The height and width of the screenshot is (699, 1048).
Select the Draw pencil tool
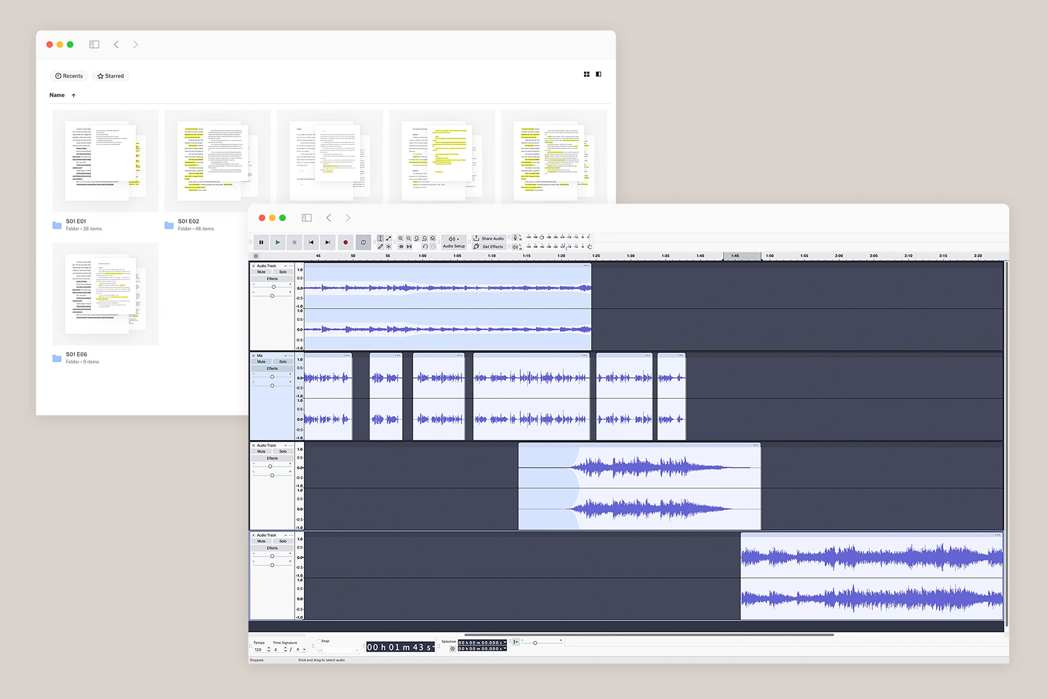point(381,247)
